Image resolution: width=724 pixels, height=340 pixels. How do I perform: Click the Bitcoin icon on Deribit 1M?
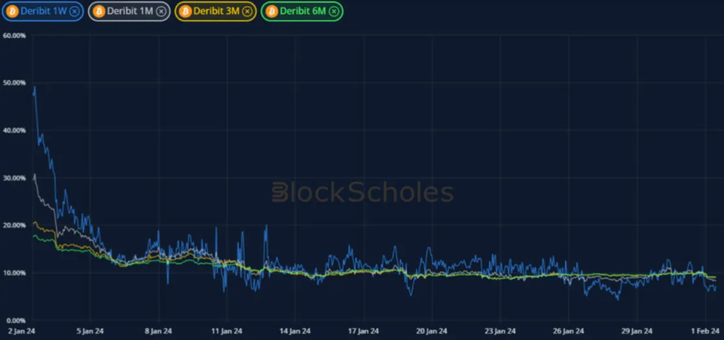point(99,12)
